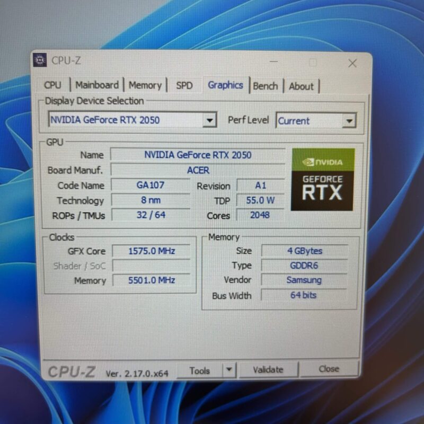Viewport: 424px width, 424px height.
Task: Open the SPD tab
Action: pyautogui.click(x=184, y=86)
